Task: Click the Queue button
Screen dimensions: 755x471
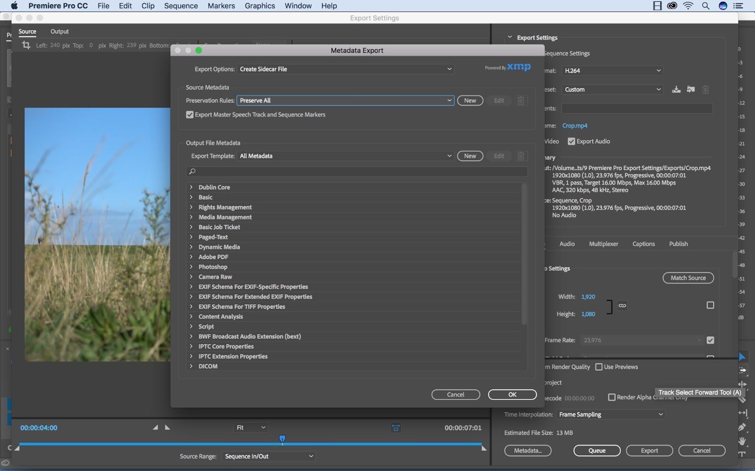Action: click(597, 451)
